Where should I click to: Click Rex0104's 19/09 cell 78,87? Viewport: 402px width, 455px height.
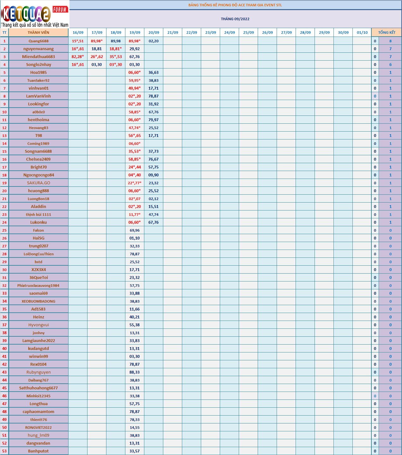(135, 364)
